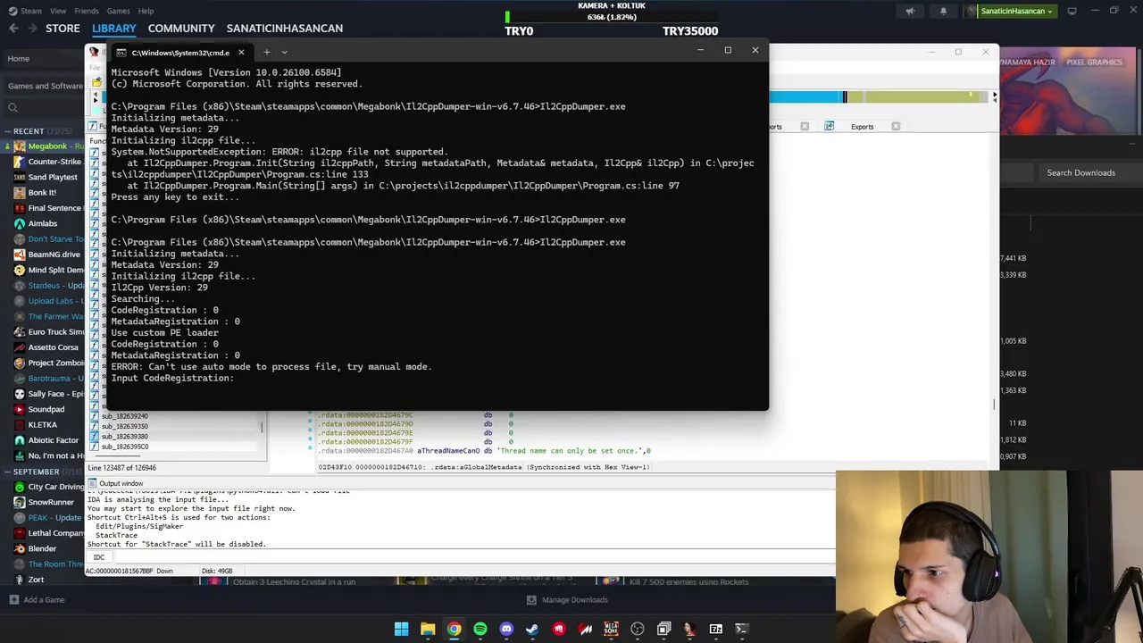Expand the SanaticinHasancan account dropdown
1143x643 pixels.
pos(1010,11)
